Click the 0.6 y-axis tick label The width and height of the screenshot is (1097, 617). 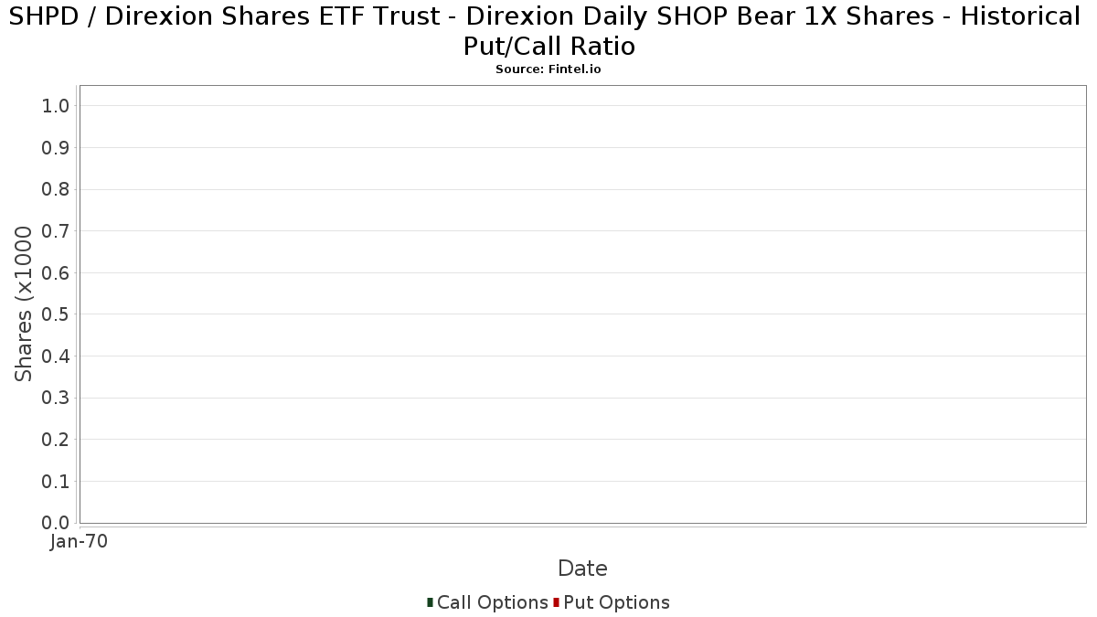click(56, 273)
